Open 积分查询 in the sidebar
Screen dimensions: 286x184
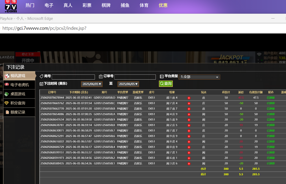18,103
